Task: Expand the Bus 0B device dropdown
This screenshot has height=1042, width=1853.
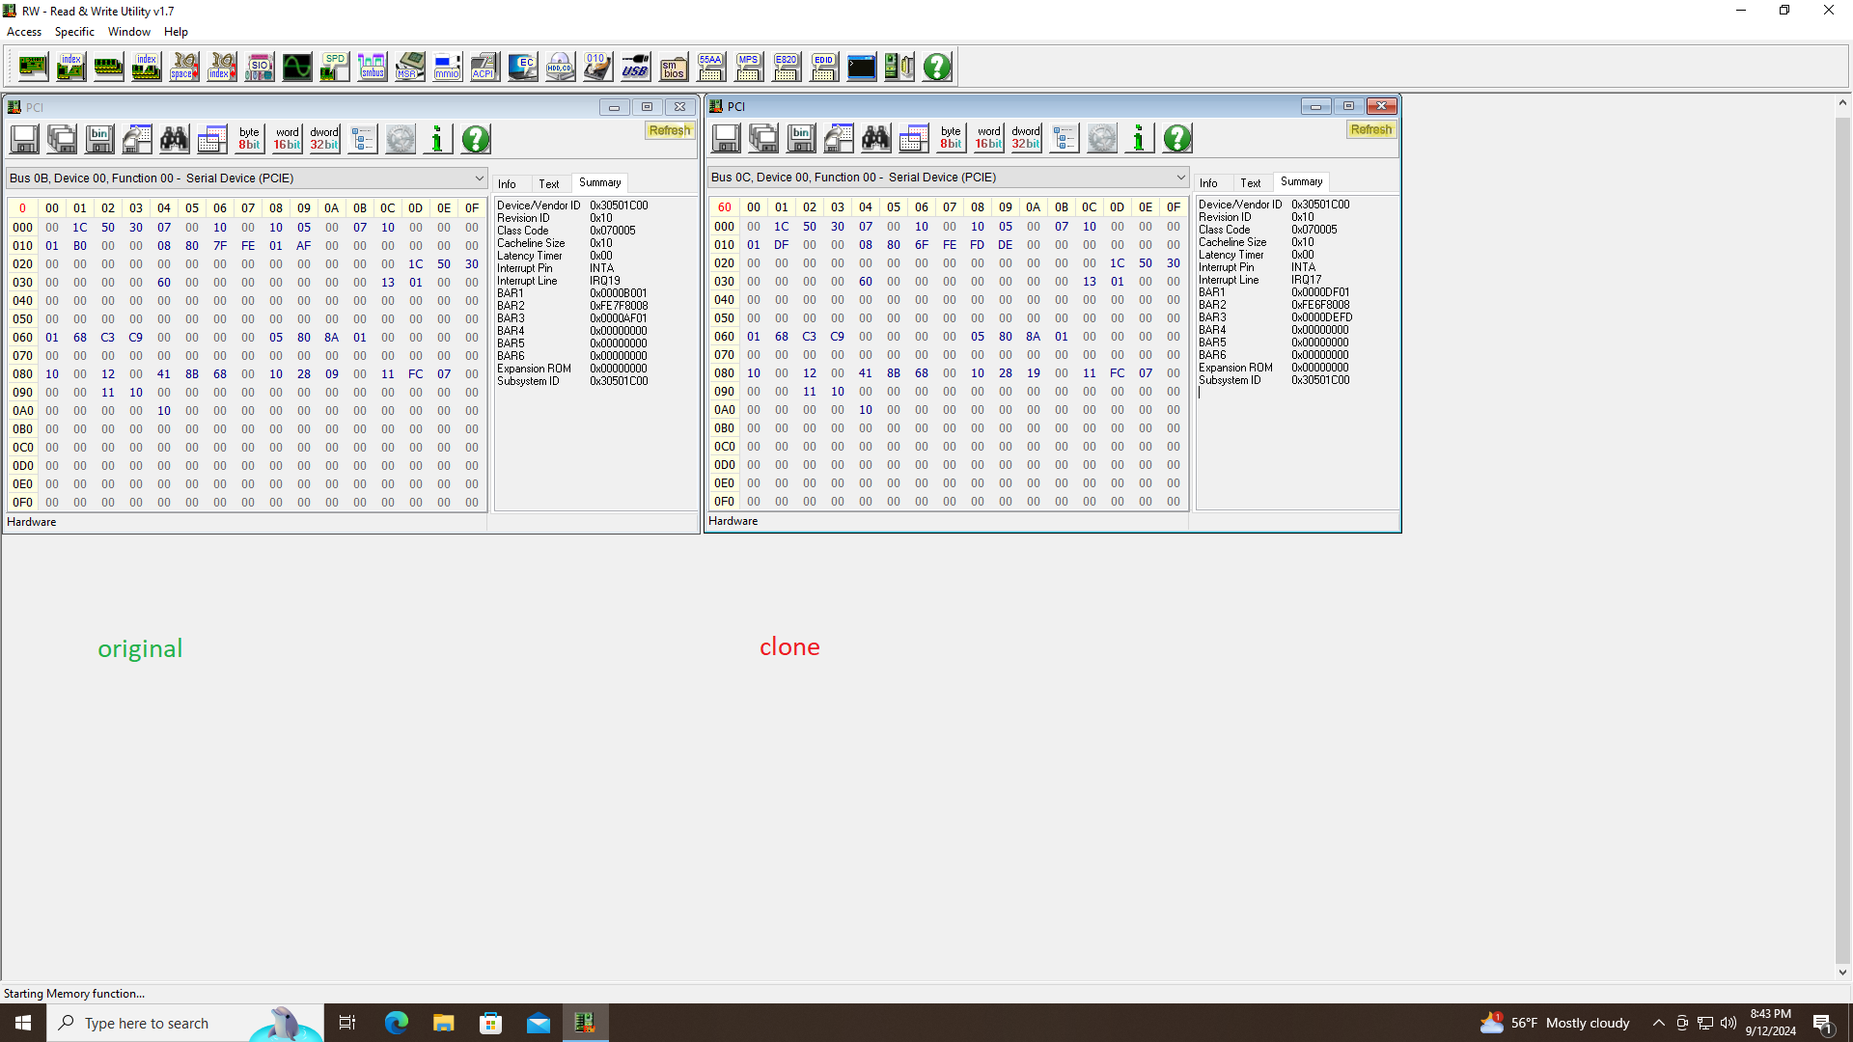Action: pos(479,178)
